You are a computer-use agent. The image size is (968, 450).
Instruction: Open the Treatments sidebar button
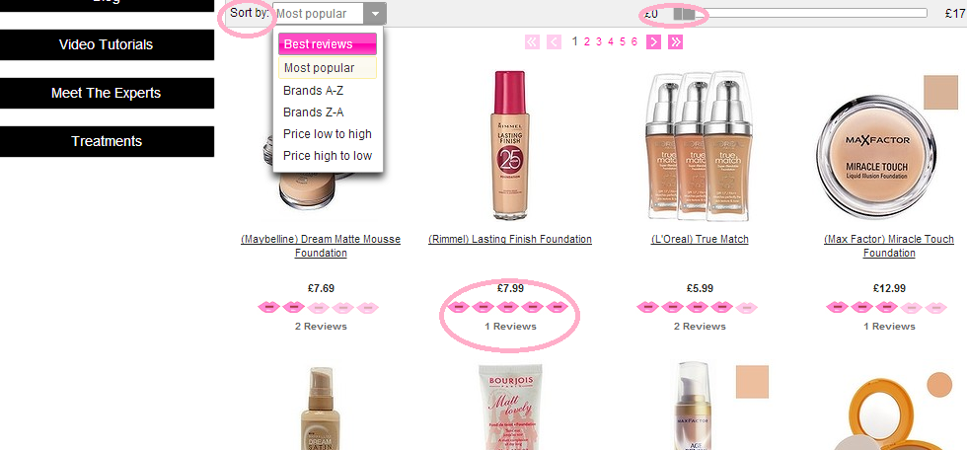click(x=107, y=141)
